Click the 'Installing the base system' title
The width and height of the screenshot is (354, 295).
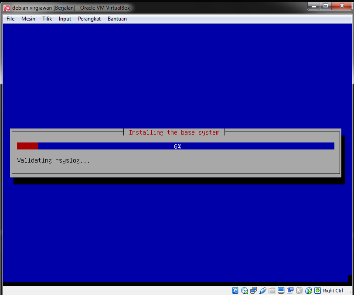click(174, 132)
